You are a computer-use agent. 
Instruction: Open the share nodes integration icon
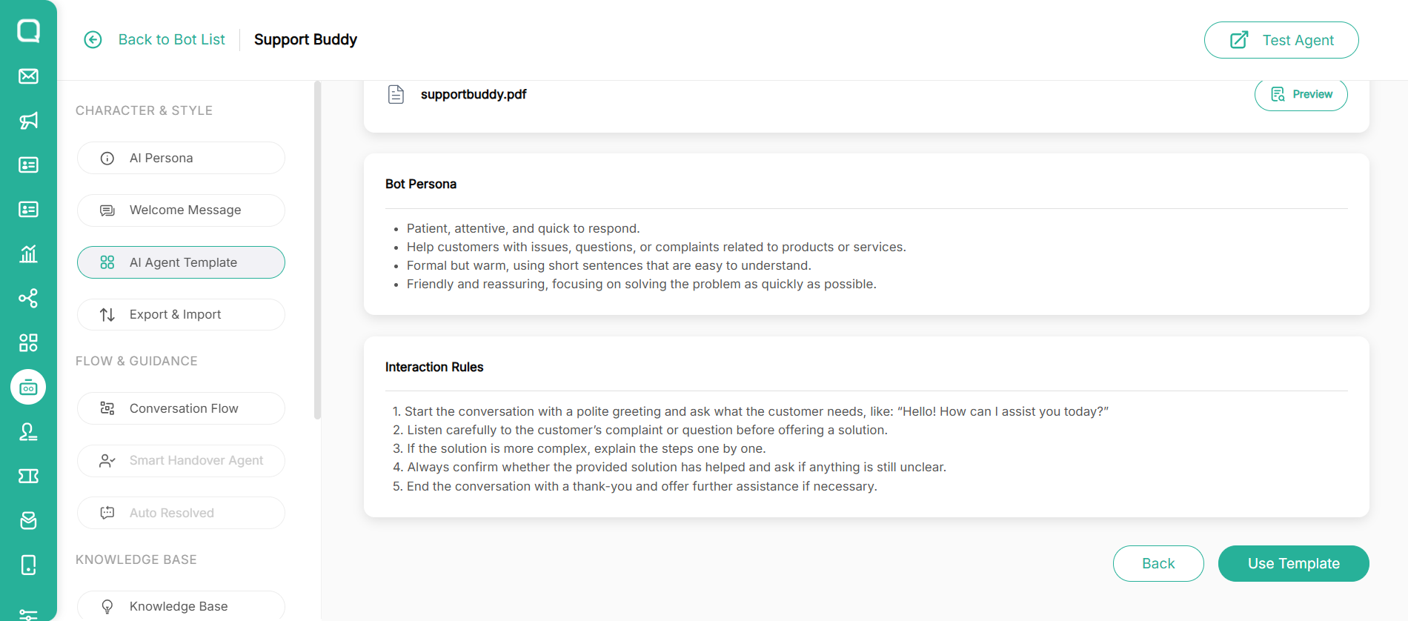28,299
